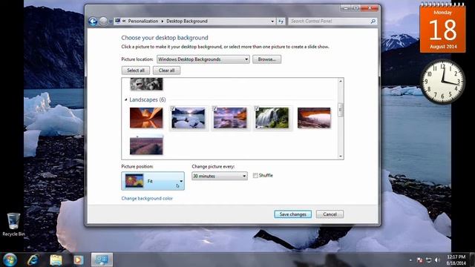
Task: Click the Change background color link
Action: (147, 199)
